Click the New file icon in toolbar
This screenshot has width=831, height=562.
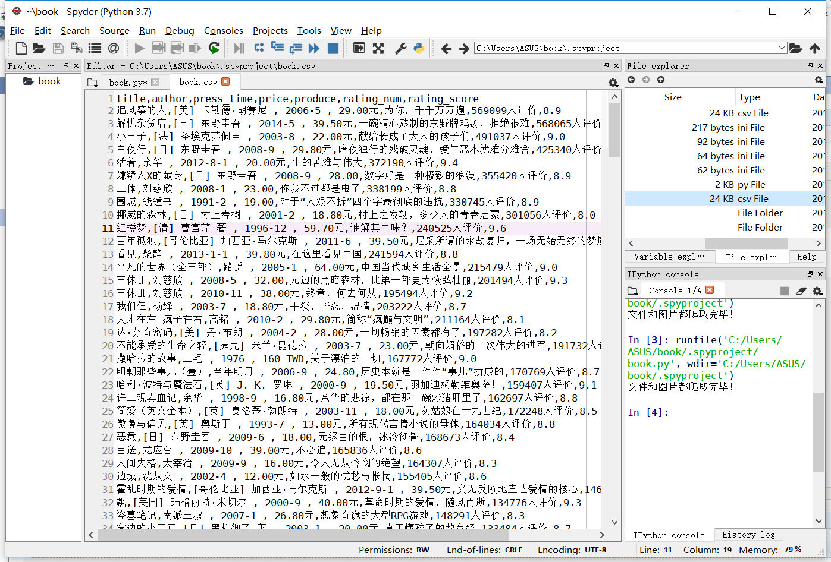[x=21, y=48]
